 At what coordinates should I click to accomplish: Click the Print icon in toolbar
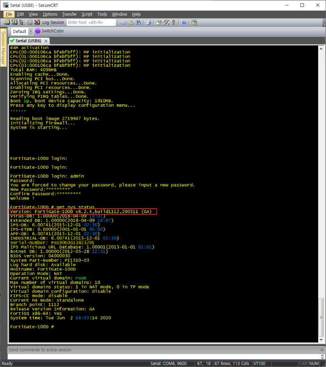pyautogui.click(x=149, y=22)
